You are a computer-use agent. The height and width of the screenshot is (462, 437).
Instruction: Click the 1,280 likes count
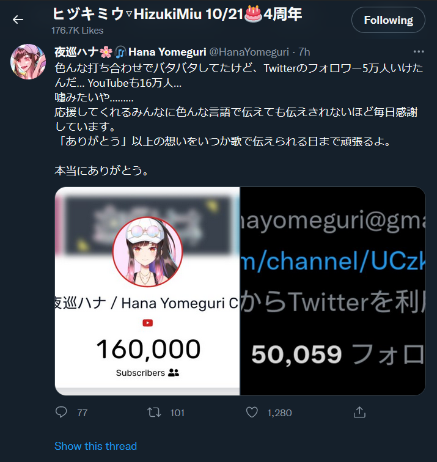click(279, 413)
